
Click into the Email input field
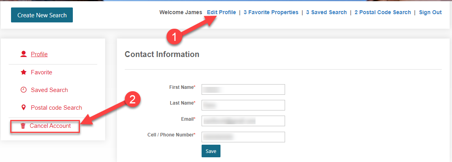[243, 121]
